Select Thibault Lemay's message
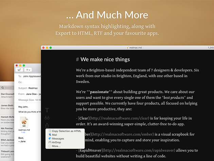The height and width of the screenshot is (161, 214). [x=7, y=154]
